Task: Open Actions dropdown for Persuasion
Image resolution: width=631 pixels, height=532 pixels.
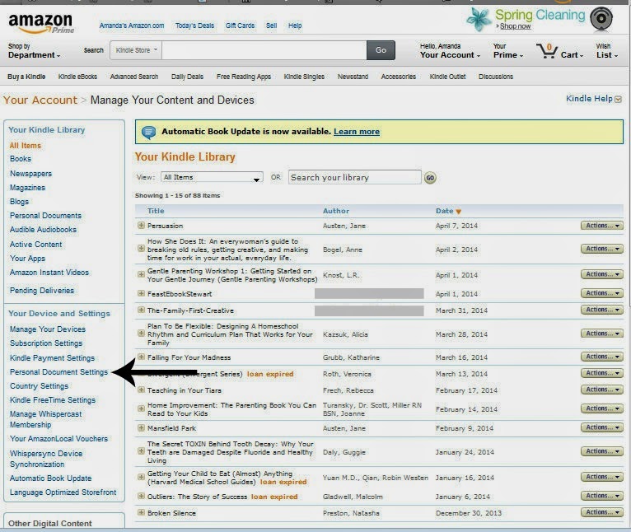Action: click(x=602, y=226)
